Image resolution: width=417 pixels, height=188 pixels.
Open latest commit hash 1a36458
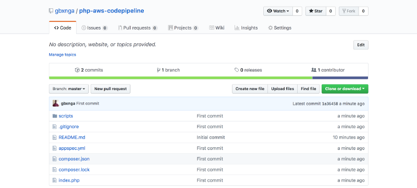(330, 104)
